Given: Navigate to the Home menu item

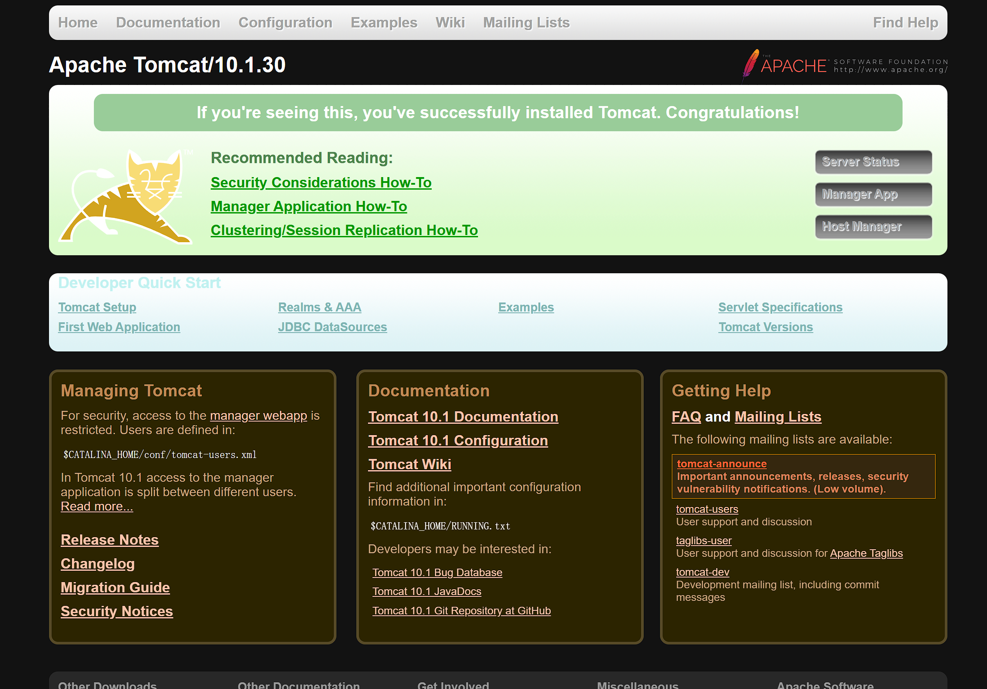Looking at the screenshot, I should 78,22.
